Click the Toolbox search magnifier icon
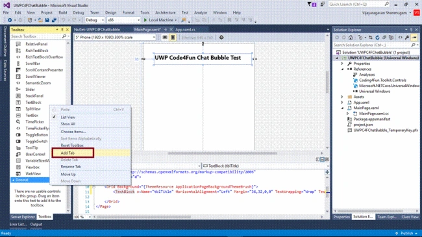The width and height of the screenshot is (422, 237). (x=64, y=36)
